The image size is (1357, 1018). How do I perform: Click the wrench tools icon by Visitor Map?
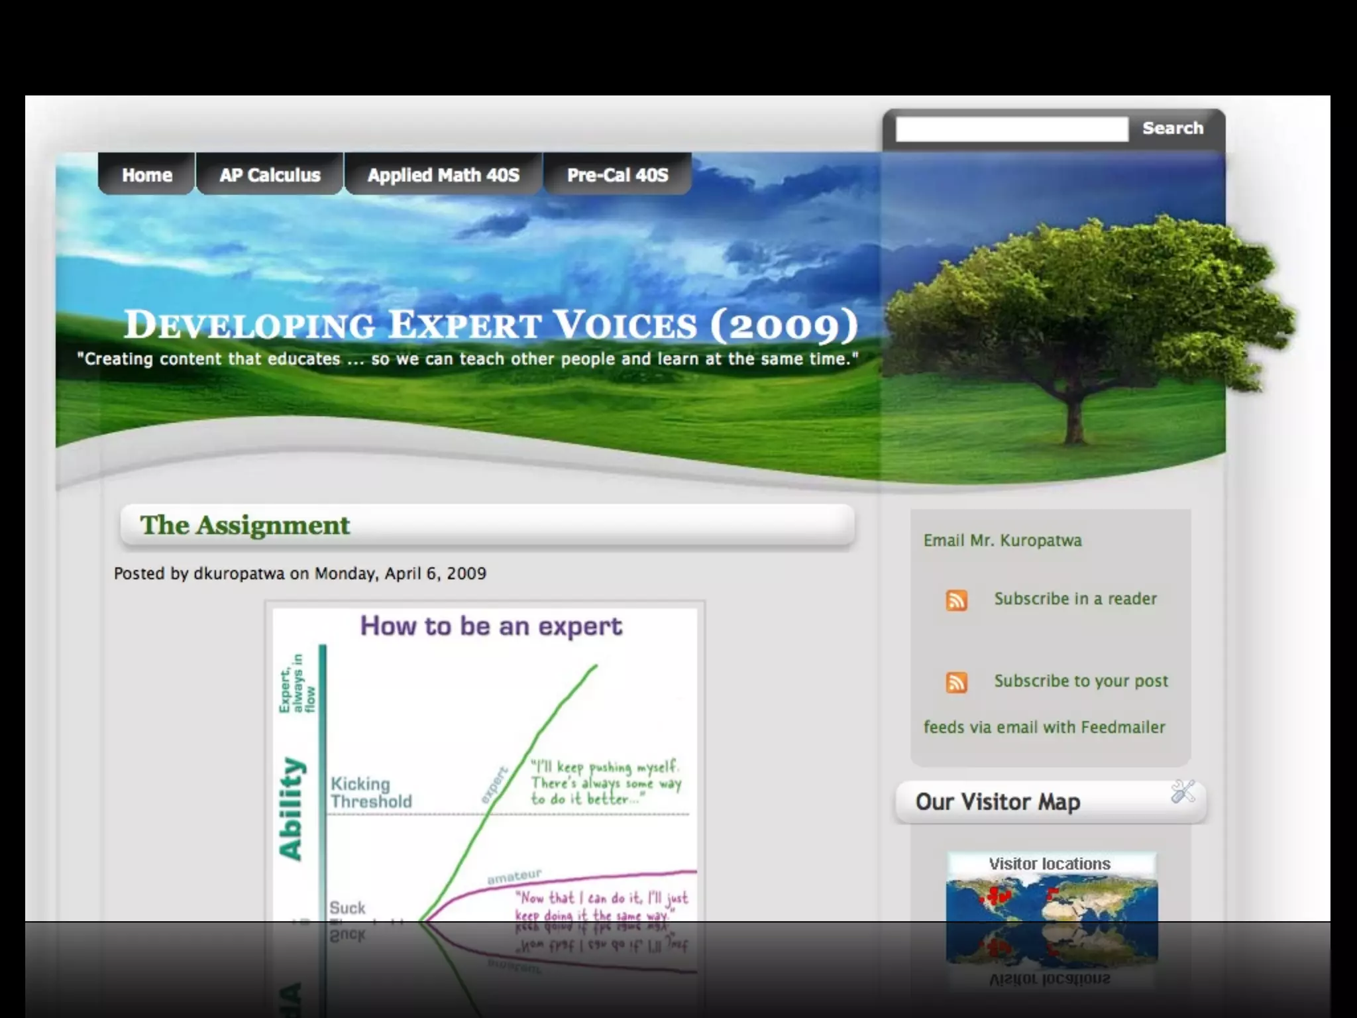1182,791
